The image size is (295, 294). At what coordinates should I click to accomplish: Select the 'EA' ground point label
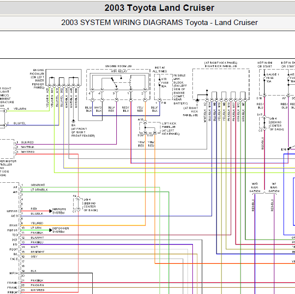pyautogui.click(x=73, y=125)
